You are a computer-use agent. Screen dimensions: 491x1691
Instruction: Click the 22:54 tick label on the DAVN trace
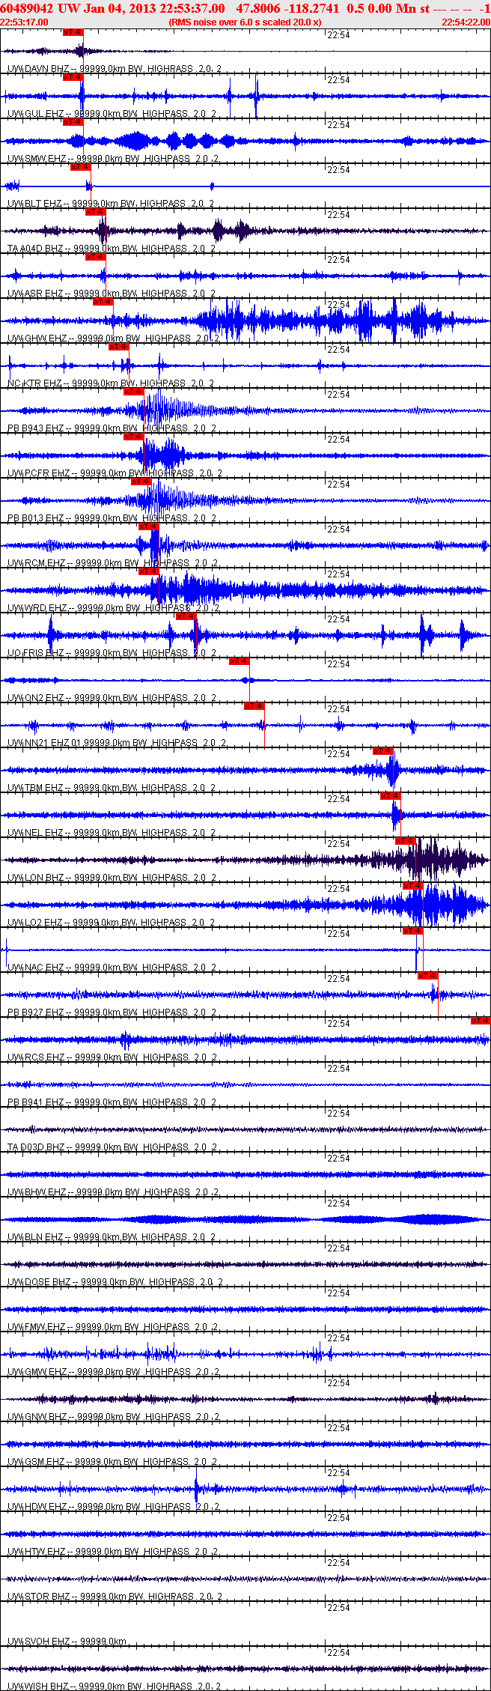pyautogui.click(x=339, y=34)
